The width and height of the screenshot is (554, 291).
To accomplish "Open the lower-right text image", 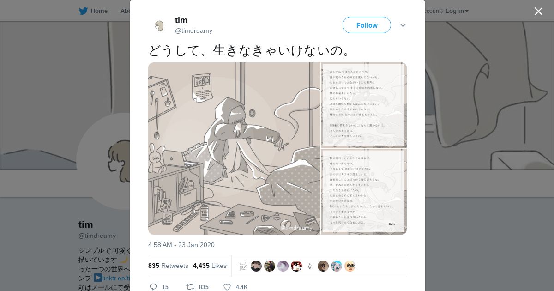I will click(364, 192).
